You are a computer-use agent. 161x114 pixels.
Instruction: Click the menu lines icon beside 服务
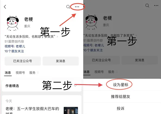pos(38,73)
